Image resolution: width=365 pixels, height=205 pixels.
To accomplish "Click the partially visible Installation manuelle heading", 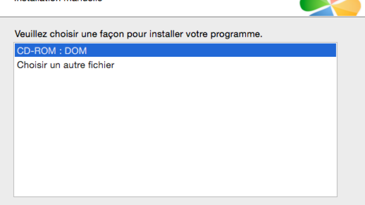I will (x=58, y=1).
